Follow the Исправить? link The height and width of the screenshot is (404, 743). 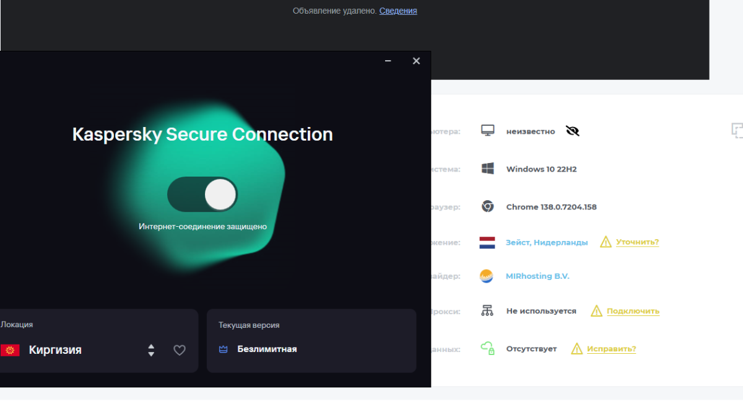pyautogui.click(x=611, y=349)
